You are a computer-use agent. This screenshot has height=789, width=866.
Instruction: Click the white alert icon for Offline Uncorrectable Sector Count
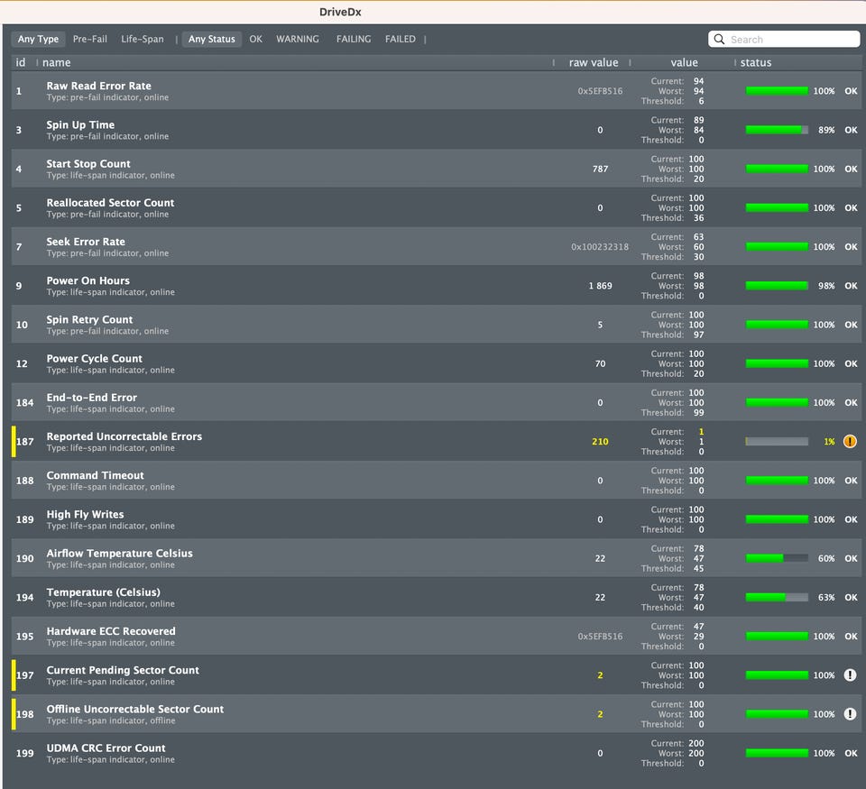pos(850,714)
